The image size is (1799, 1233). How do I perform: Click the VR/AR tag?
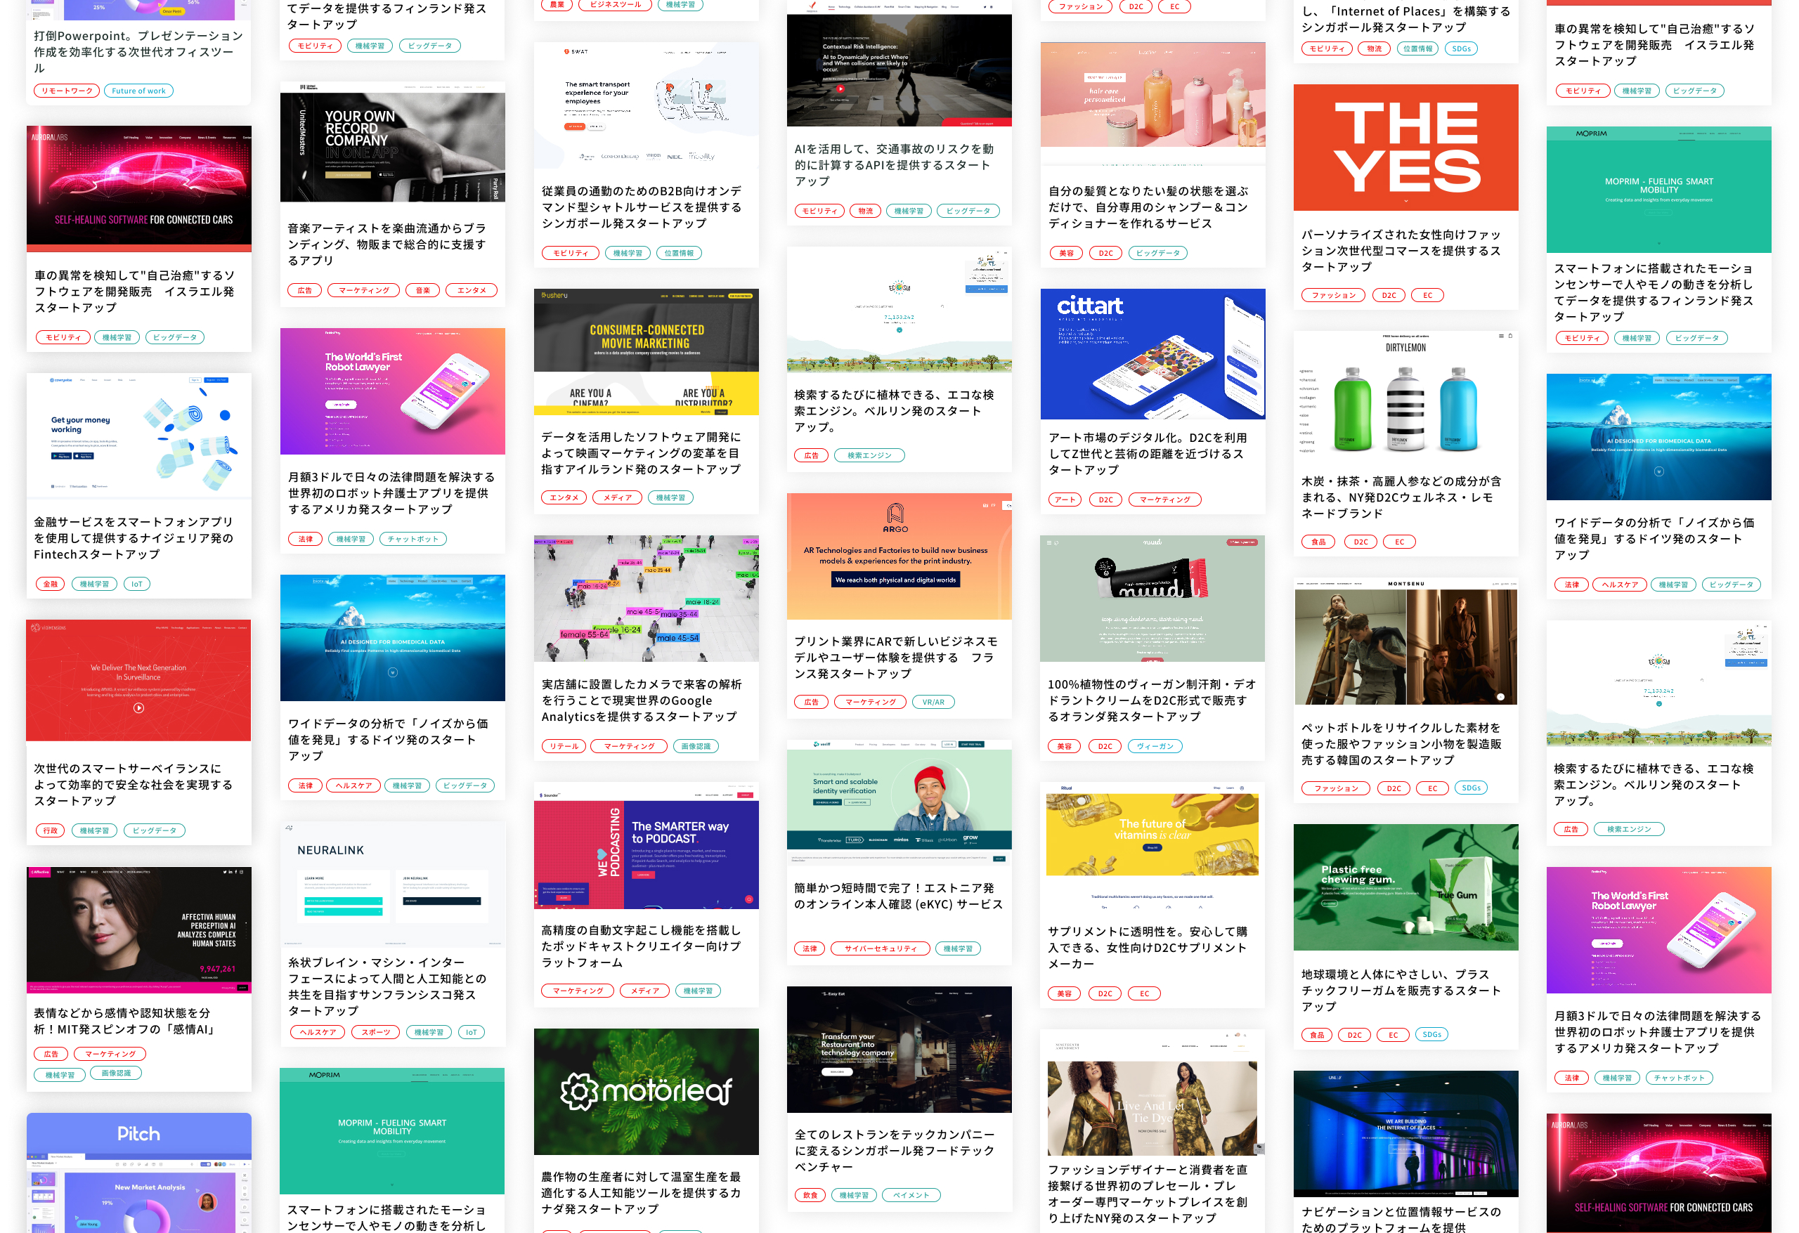click(x=933, y=702)
